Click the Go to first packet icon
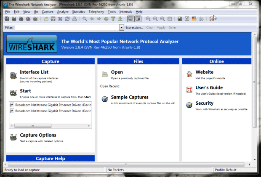The width and height of the screenshot is (261, 177). click(x=113, y=19)
